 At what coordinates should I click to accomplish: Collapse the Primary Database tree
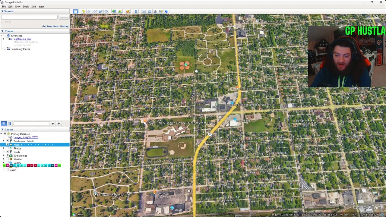pyautogui.click(x=1, y=134)
